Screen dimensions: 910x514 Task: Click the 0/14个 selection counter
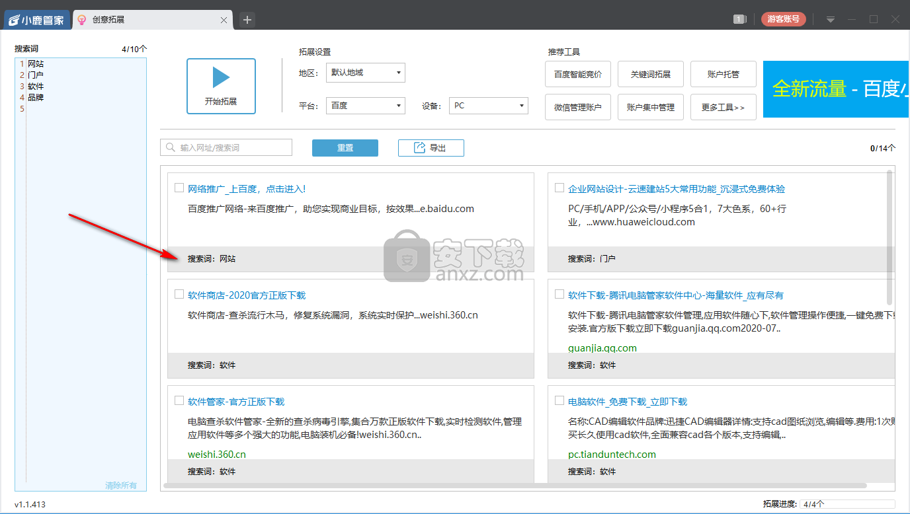click(883, 148)
